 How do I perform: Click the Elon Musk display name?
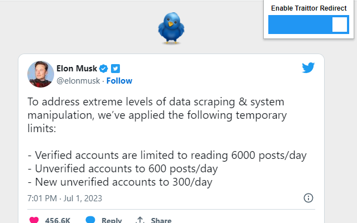point(76,69)
